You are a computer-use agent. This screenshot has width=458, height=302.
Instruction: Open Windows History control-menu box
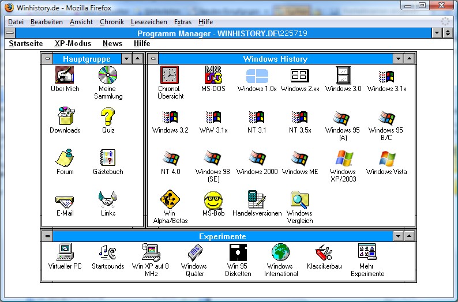click(x=153, y=59)
